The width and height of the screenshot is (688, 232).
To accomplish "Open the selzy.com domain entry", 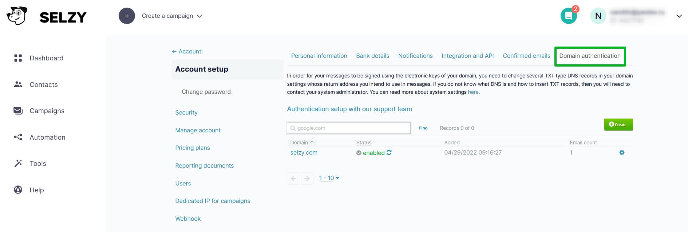I will pyautogui.click(x=304, y=153).
